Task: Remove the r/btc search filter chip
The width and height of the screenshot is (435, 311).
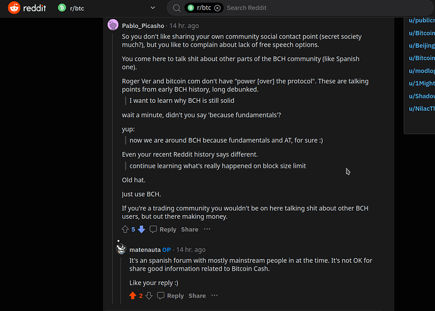Action: [x=217, y=8]
